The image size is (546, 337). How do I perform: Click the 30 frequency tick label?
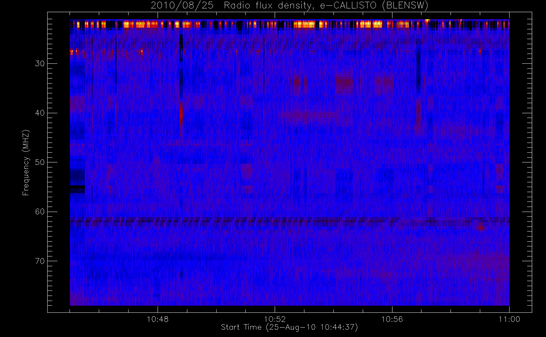point(40,64)
